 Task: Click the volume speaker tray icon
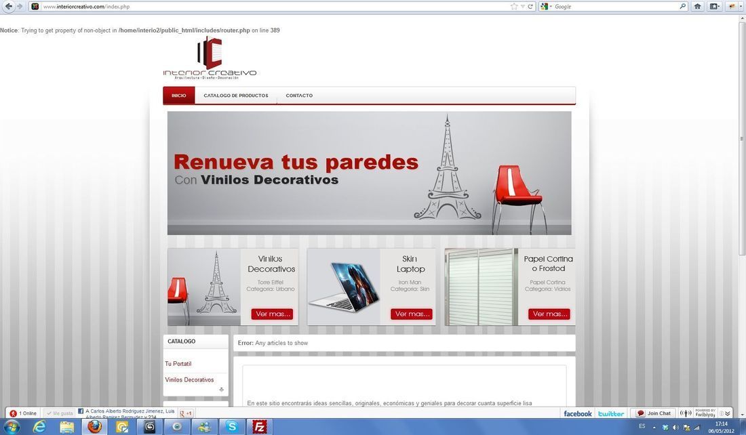pos(675,428)
